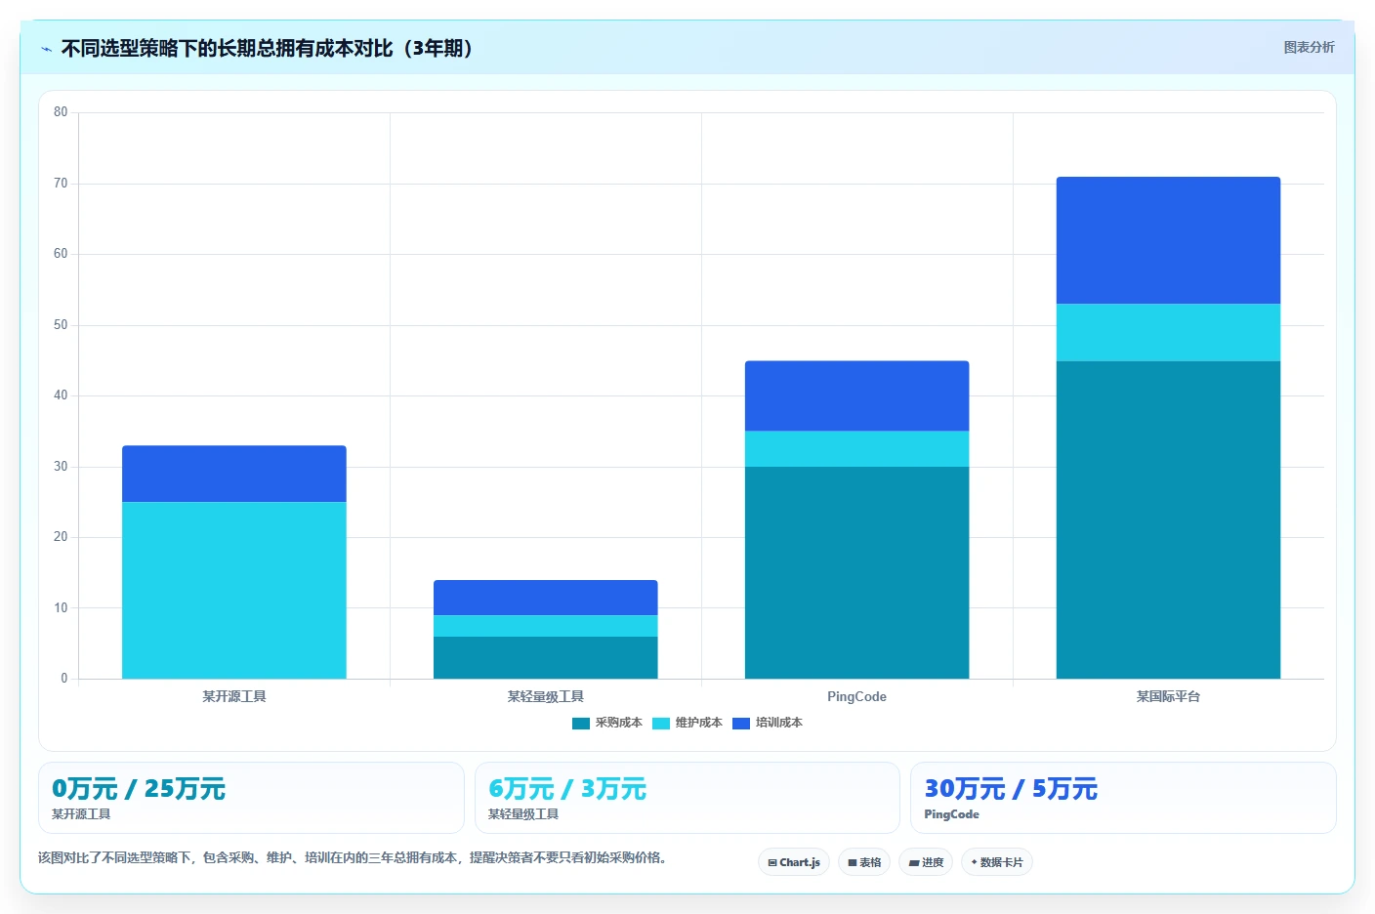This screenshot has width=1375, height=914.
Task: Toggle the 培训成本 legend swatch
Action: coord(740,724)
